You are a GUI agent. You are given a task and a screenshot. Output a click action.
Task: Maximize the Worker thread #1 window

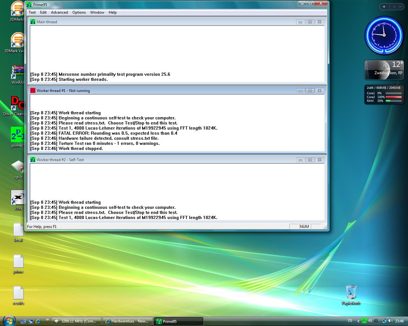(x=310, y=90)
